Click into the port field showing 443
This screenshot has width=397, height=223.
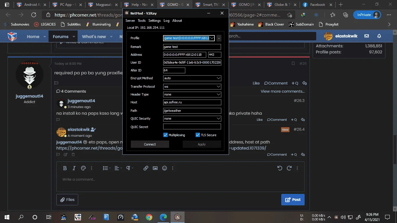click(215, 55)
